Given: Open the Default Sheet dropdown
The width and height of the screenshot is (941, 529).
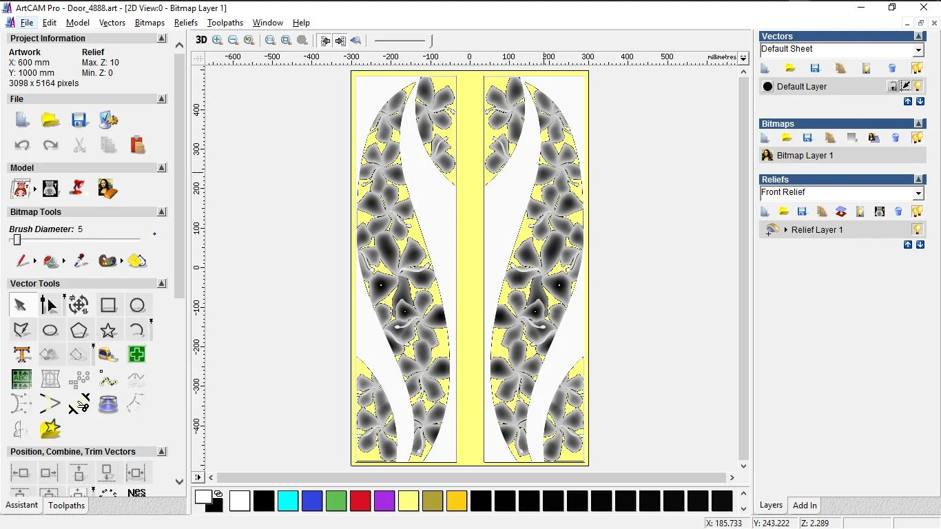Looking at the screenshot, I should click(x=918, y=50).
